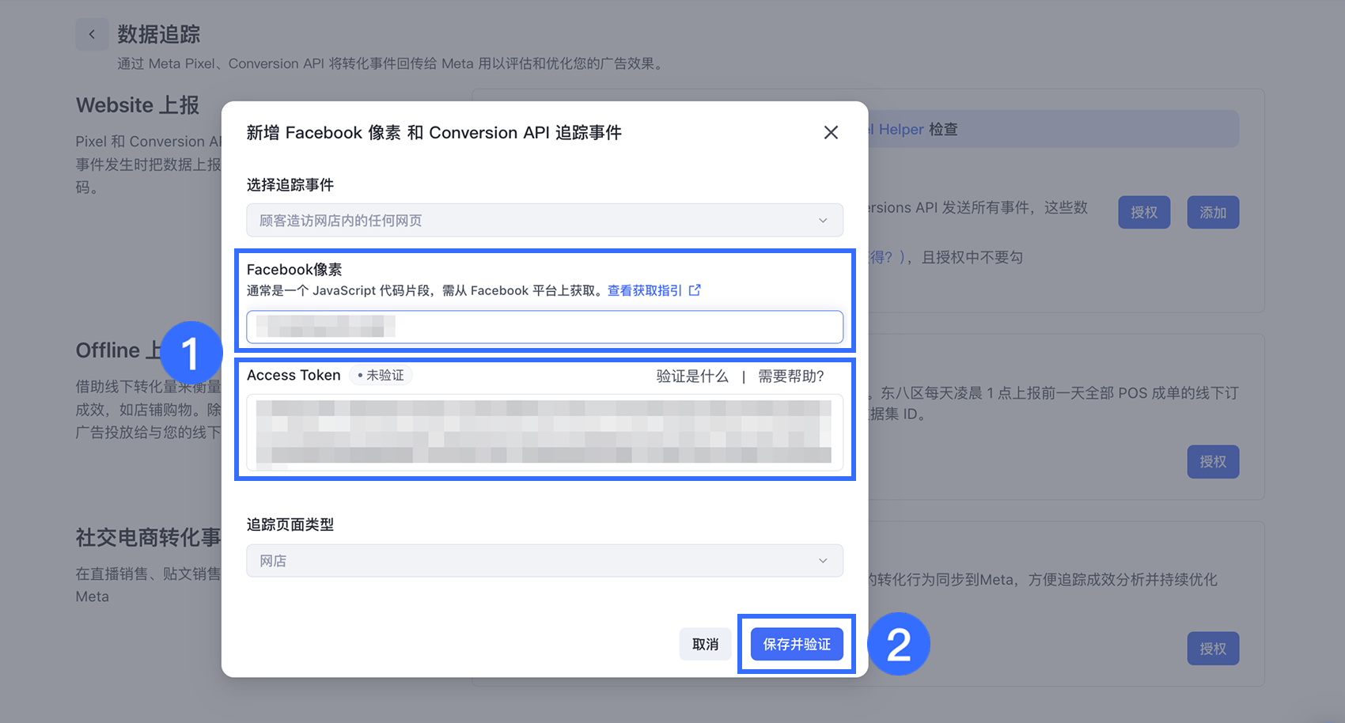This screenshot has width=1345, height=723.
Task: Click the 验证是什么 link
Action: click(692, 376)
